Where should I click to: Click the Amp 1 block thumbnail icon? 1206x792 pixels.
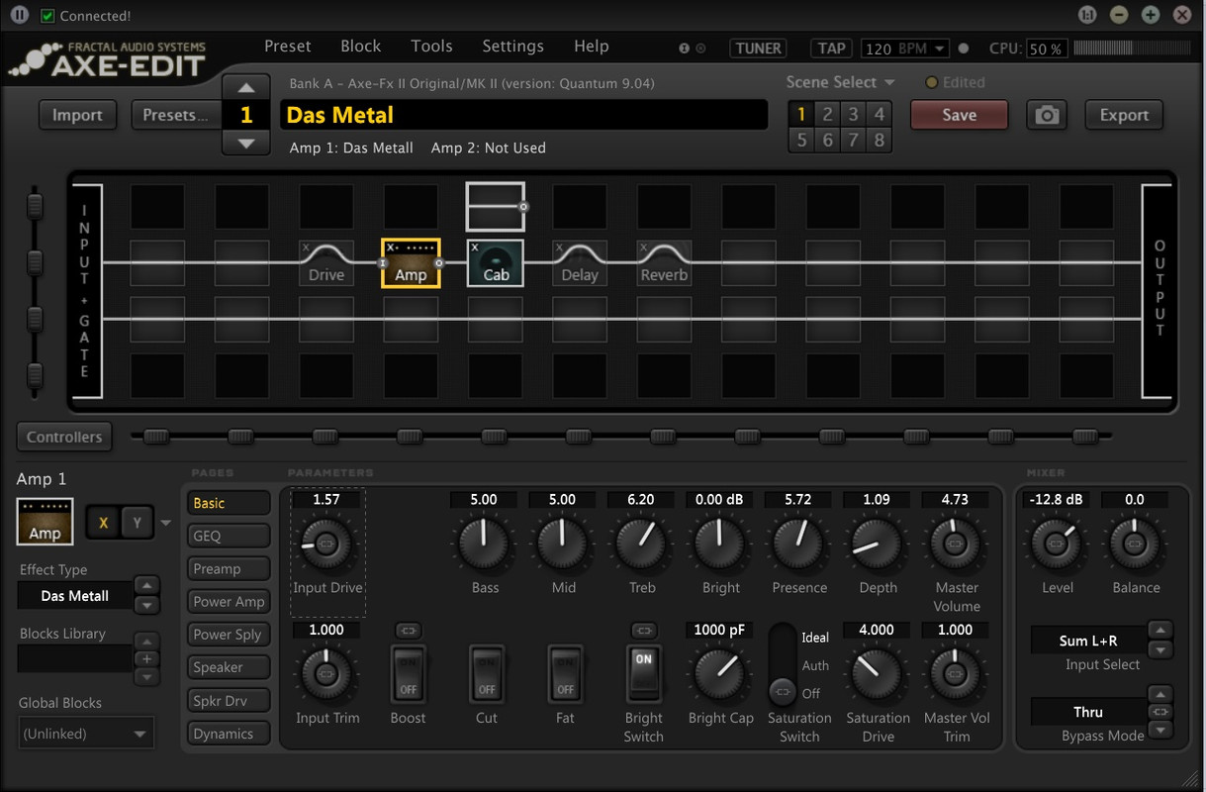(45, 522)
